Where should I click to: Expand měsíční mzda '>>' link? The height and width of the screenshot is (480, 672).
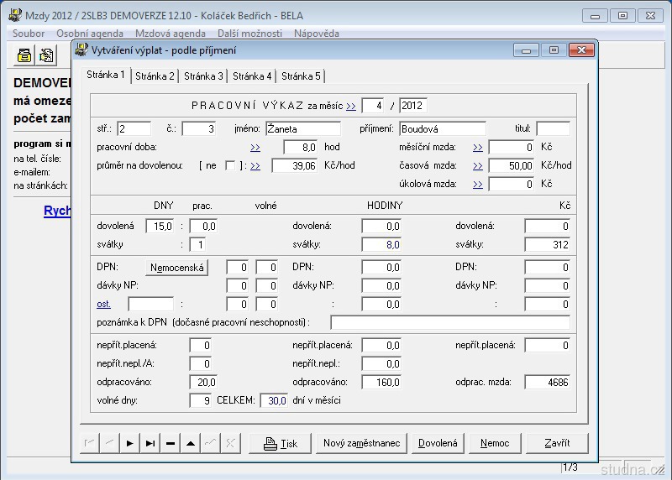pyautogui.click(x=477, y=147)
